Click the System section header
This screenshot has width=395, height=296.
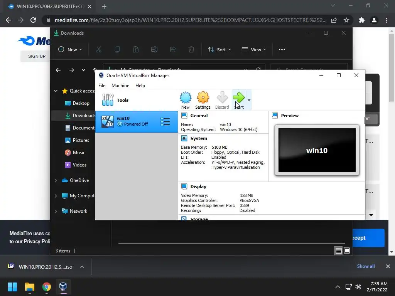(199, 138)
